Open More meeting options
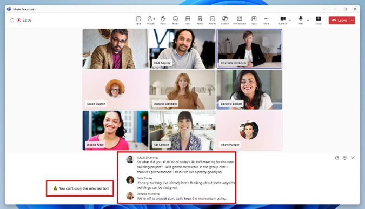365x209 pixels. (x=266, y=20)
